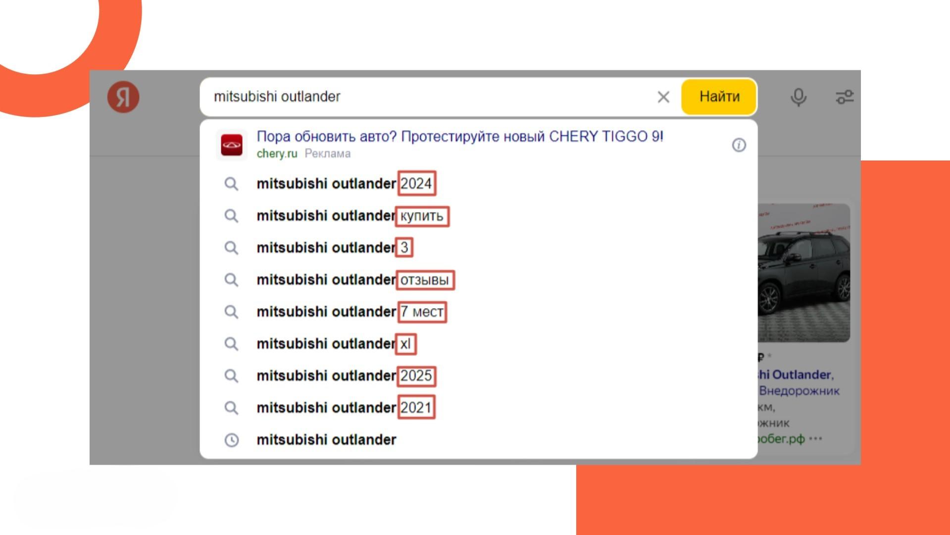Click the magnifier icon beside 7 мест
Image resolution: width=950 pixels, height=535 pixels.
pos(231,312)
